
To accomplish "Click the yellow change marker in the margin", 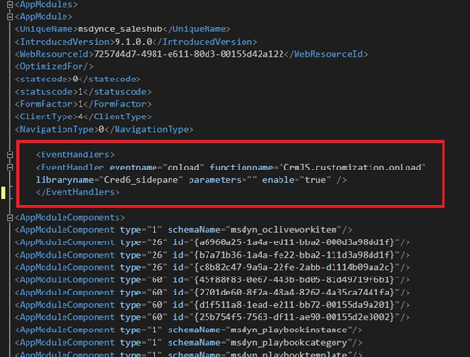I will click(x=3, y=192).
